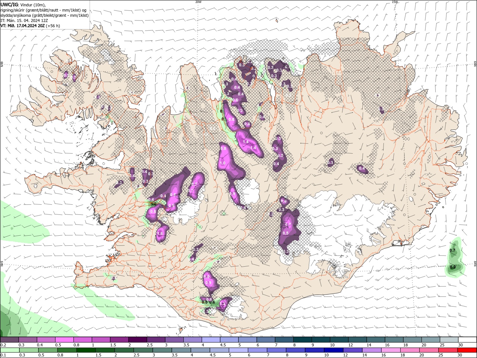Pick the 12 violet swatch in the rain scale
The width and height of the screenshot is (477, 358).
(353, 350)
